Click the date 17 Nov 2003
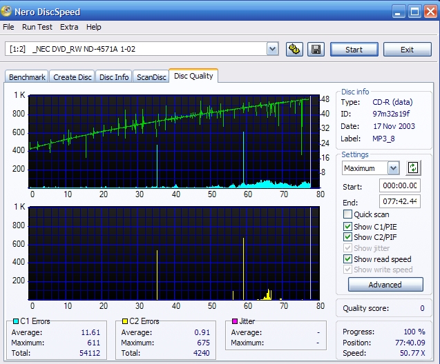This screenshot has width=440, height=364. coord(394,126)
